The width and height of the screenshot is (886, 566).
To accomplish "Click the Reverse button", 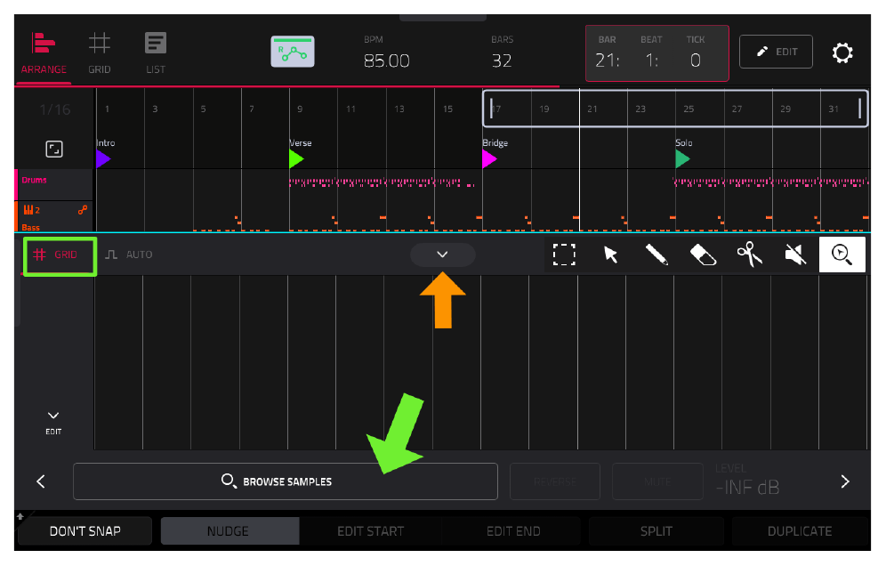I will 555,481.
